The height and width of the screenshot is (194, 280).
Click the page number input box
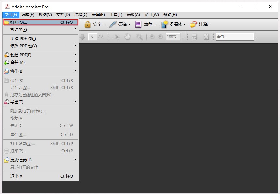[92, 37]
